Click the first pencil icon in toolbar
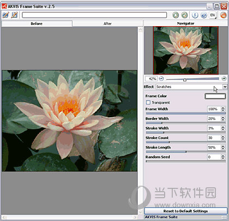 click(5, 15)
